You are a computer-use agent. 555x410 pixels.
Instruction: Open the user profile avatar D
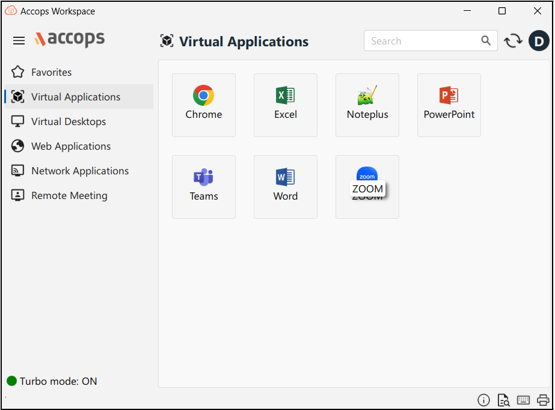coord(539,41)
